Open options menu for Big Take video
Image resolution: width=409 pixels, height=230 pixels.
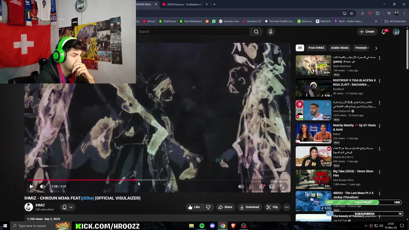click(380, 172)
